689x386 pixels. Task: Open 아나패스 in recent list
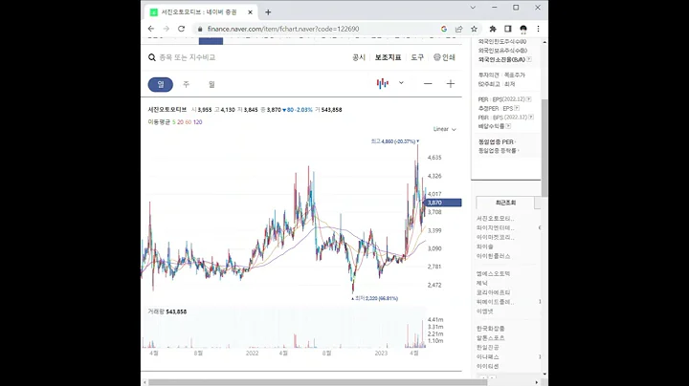coord(487,356)
